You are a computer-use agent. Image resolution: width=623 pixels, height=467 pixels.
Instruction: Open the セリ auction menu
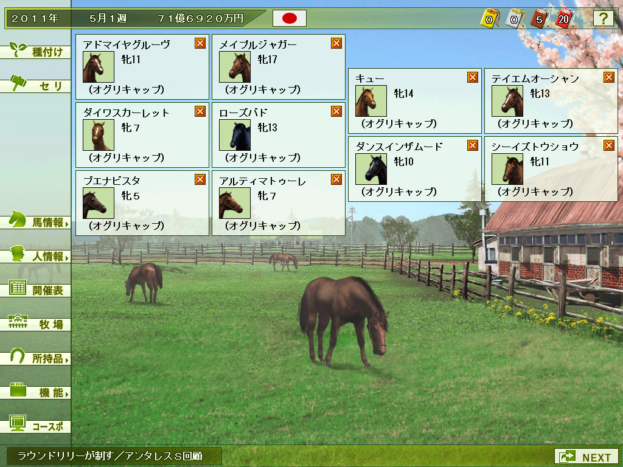(x=35, y=85)
